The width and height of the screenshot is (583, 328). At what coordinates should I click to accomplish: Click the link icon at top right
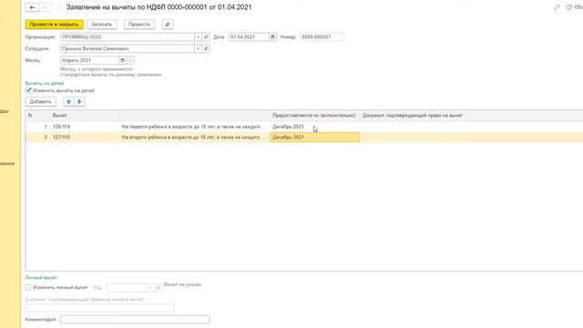click(x=557, y=7)
